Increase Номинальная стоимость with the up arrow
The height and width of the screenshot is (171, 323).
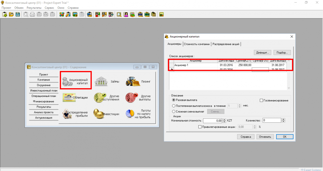(225, 119)
